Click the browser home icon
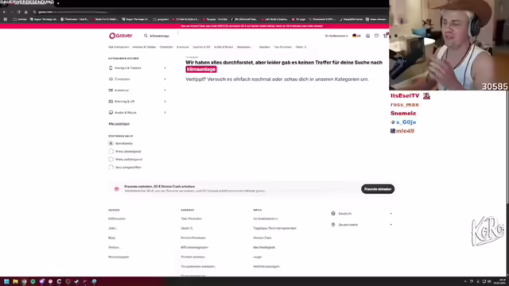 [26, 12]
